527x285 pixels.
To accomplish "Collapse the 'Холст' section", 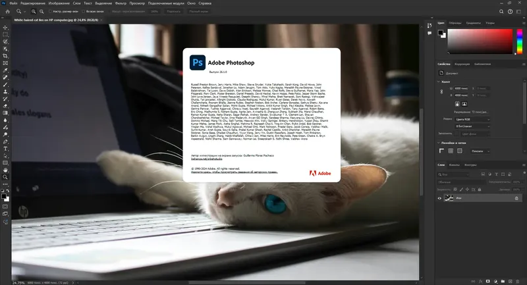I will tap(439, 82).
